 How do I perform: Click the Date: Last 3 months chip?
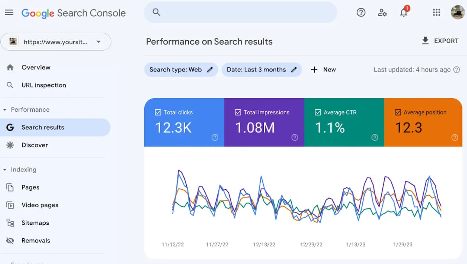pos(262,69)
